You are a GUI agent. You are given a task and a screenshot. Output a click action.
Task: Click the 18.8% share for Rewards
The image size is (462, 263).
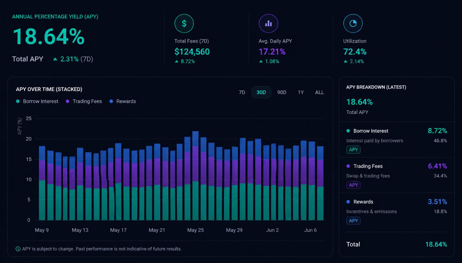(x=440, y=212)
